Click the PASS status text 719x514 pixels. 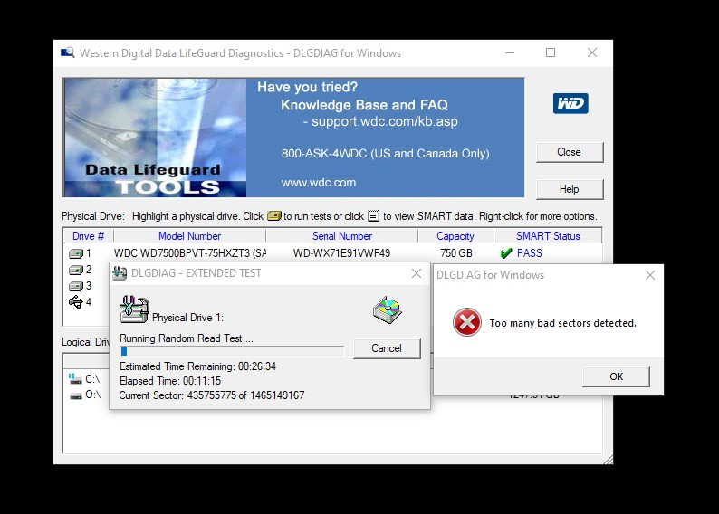(529, 253)
